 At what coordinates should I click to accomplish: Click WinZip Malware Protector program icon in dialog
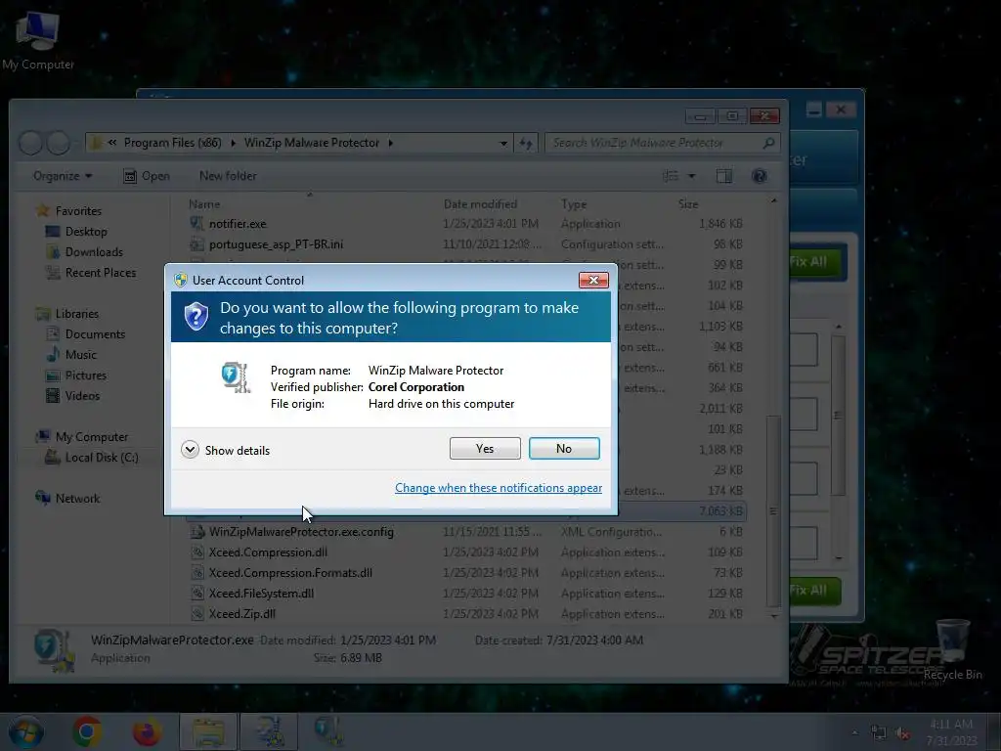pyautogui.click(x=236, y=376)
